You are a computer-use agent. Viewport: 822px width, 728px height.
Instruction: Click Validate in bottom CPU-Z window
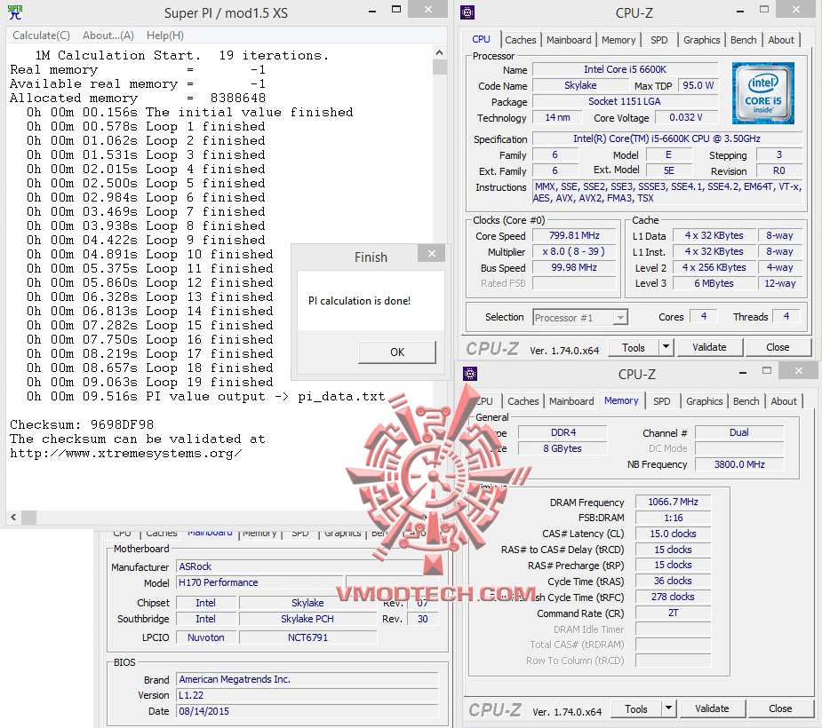[x=712, y=708]
